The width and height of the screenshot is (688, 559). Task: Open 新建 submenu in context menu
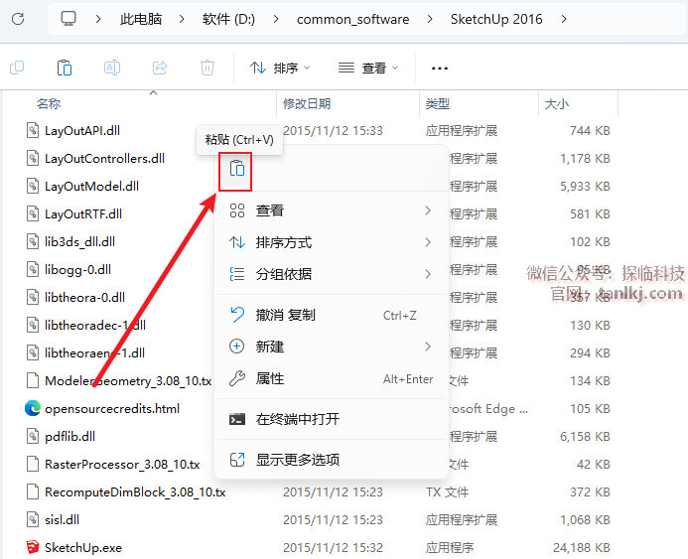[x=332, y=347]
